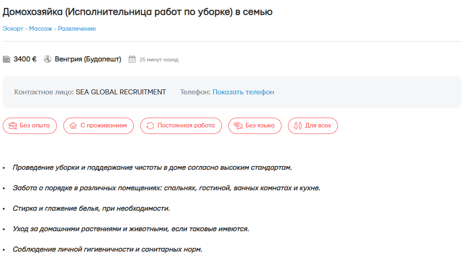Click the globe icon next to Венгрия

[x=48, y=60]
